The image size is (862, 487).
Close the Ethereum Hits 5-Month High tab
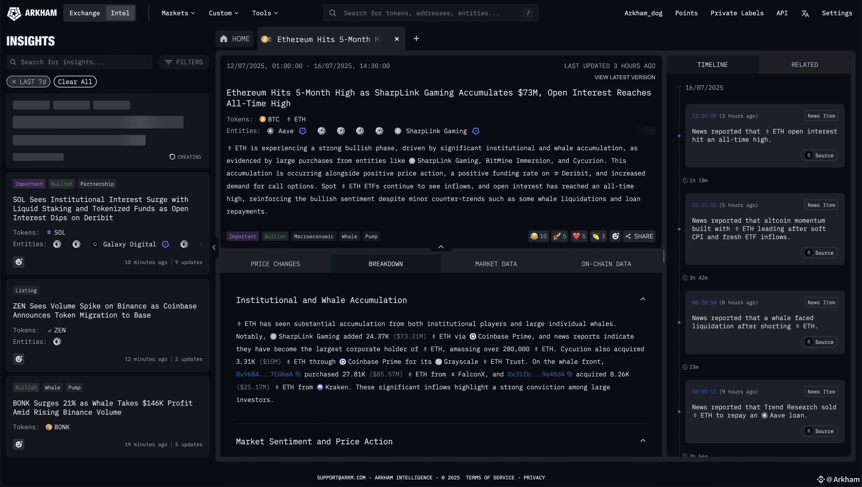(x=397, y=39)
